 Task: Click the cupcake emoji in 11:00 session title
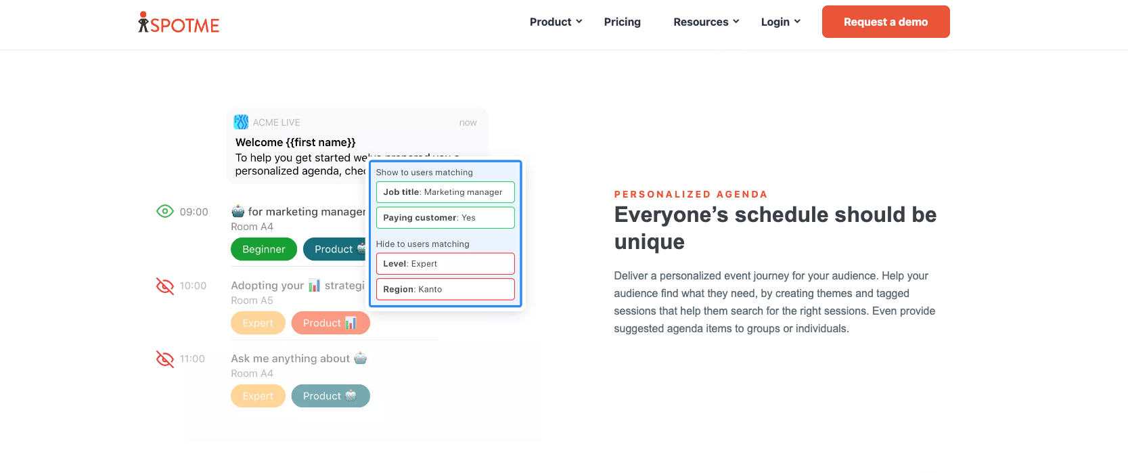pyautogui.click(x=361, y=358)
